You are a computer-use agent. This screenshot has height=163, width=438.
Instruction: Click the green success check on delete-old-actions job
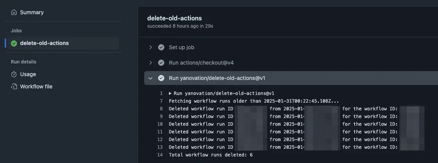coord(14,43)
